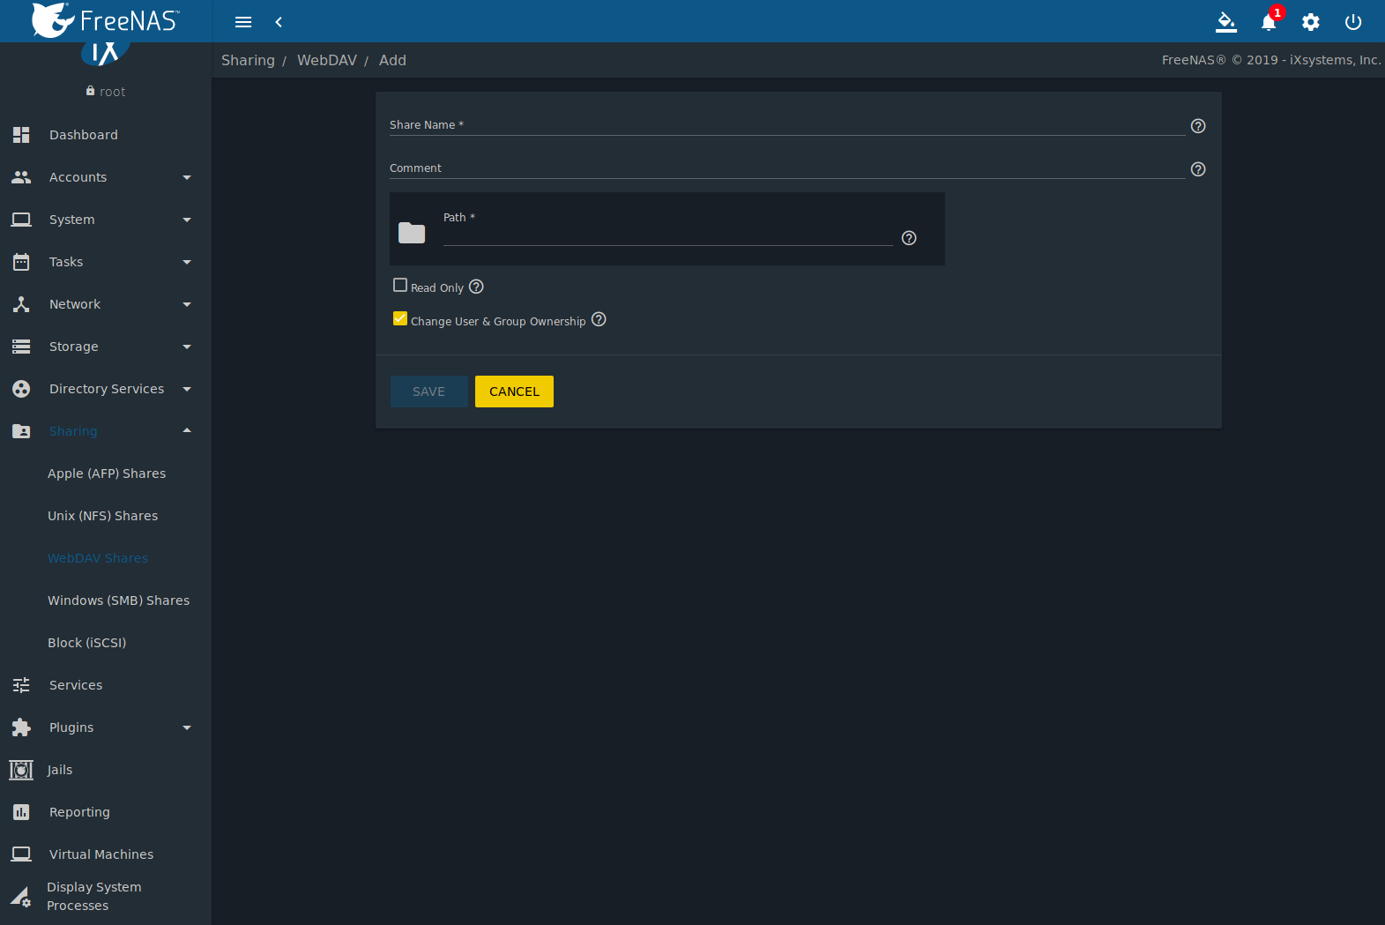Viewport: 1385px width, 925px height.
Task: Open the Jails menu item
Action: (60, 770)
